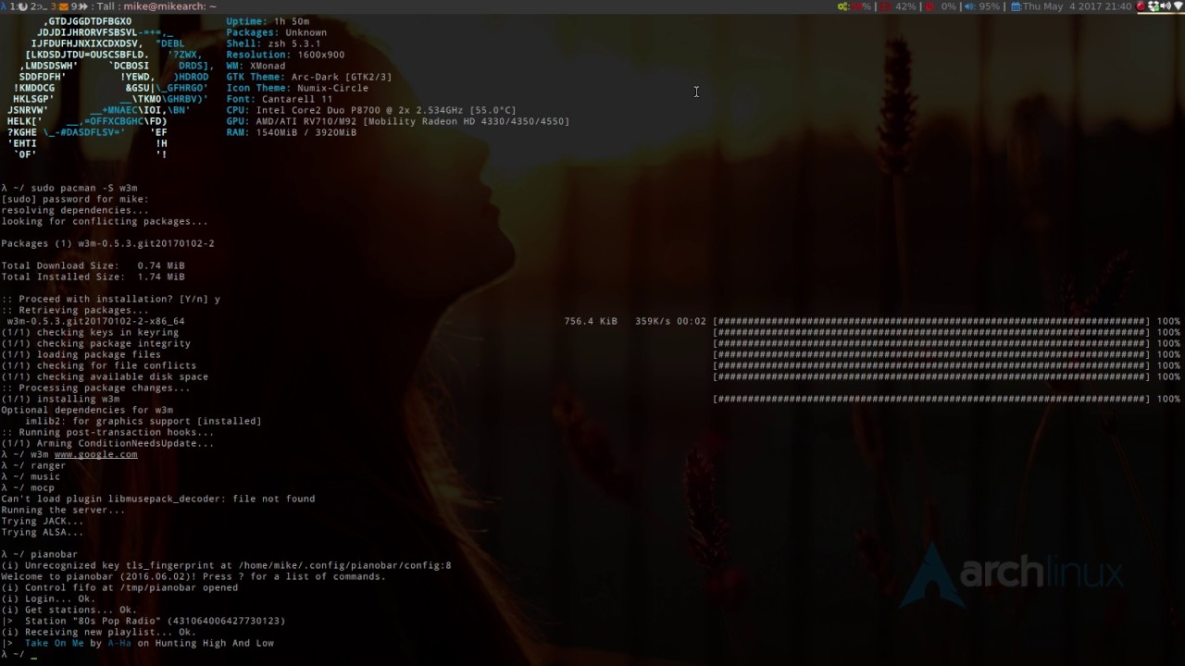Click the 'Resolution: 1600x900' line
The image size is (1185, 666).
pyautogui.click(x=285, y=55)
